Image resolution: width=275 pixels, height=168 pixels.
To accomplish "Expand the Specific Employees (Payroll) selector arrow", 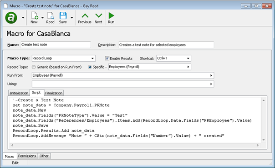I will (188, 67).
